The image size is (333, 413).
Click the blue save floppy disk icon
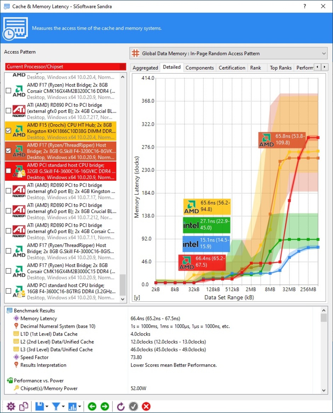pyautogui.click(x=39, y=406)
